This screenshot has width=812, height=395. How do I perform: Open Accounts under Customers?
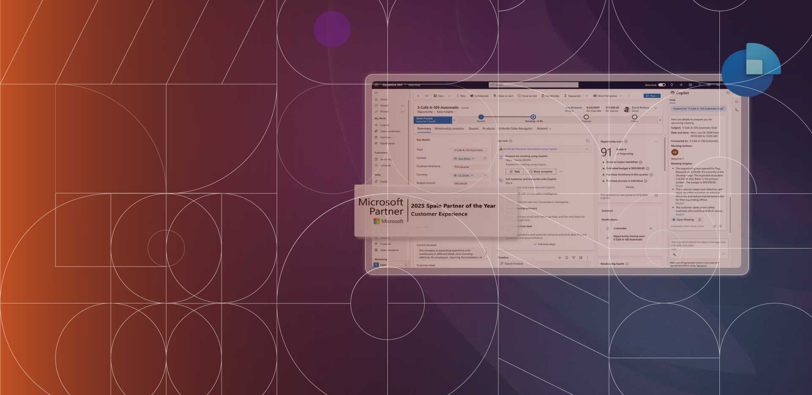coord(383,160)
